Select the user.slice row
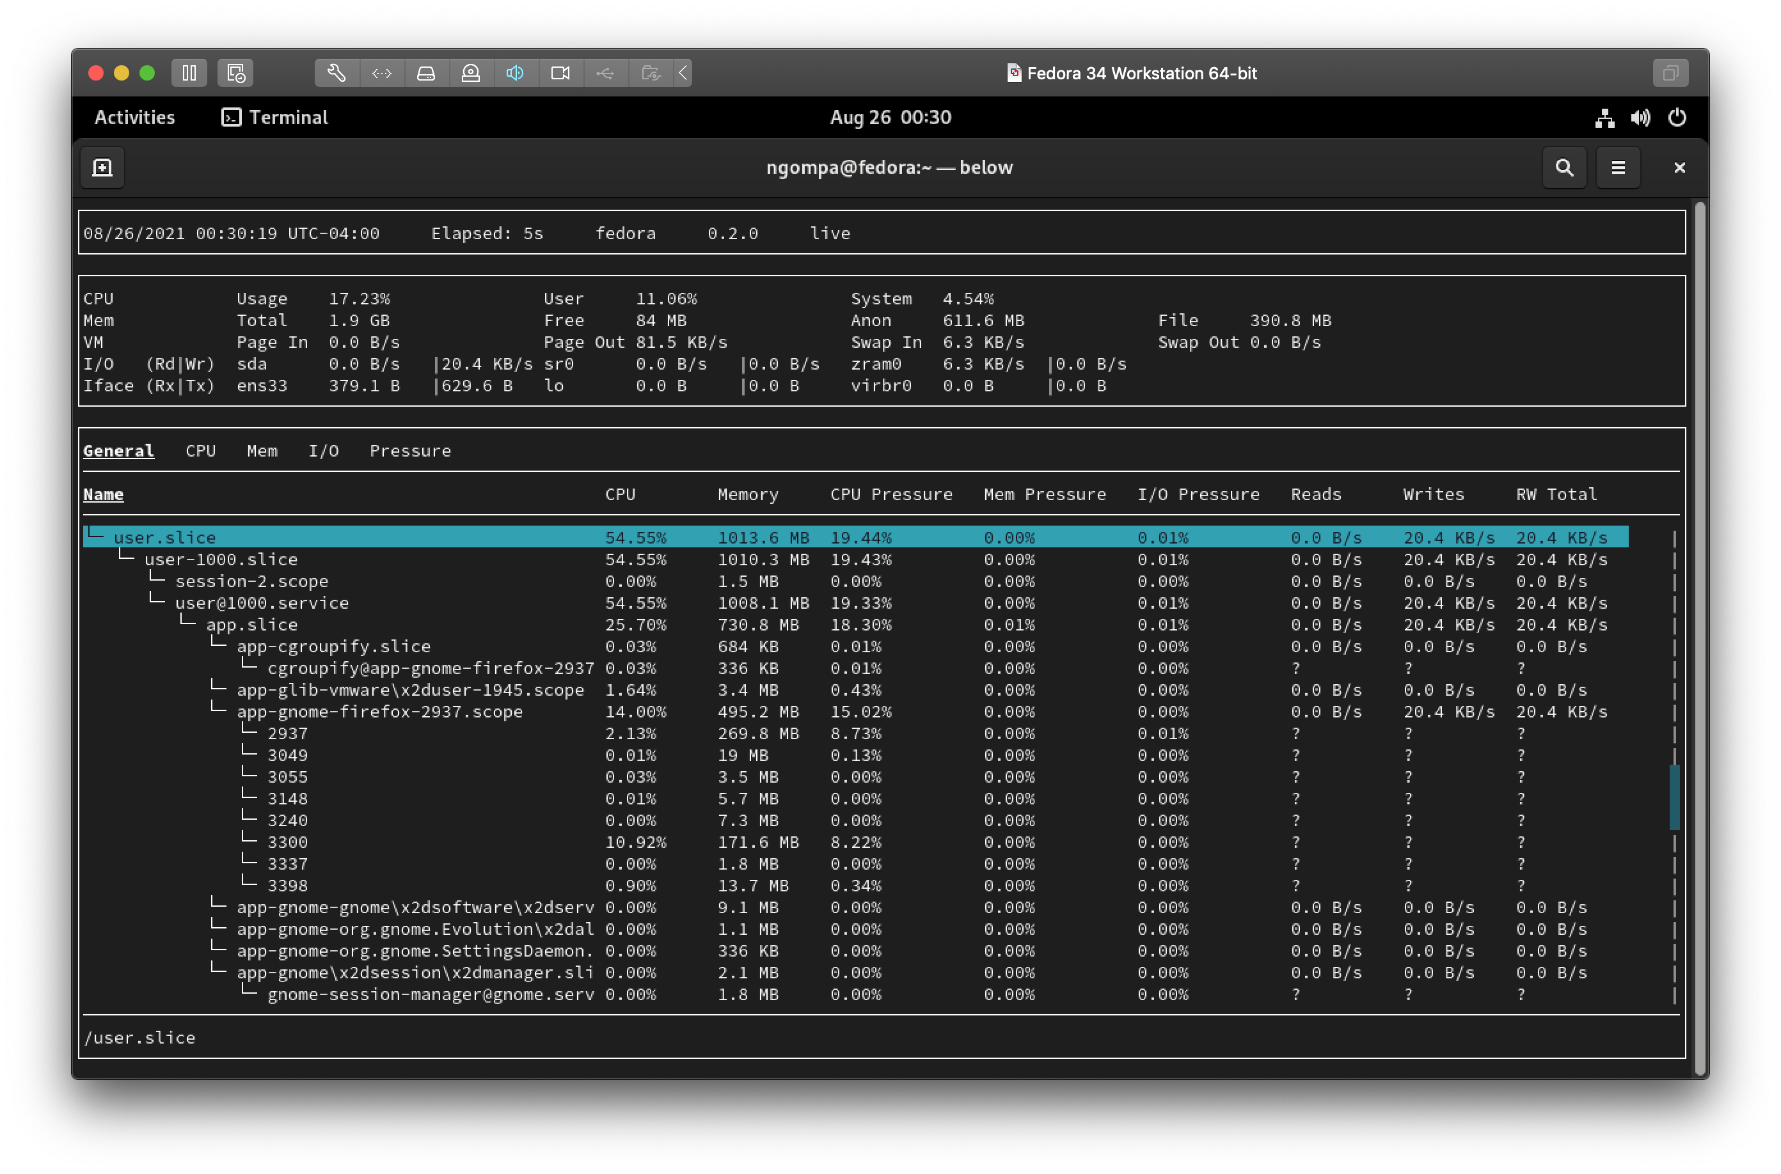 click(x=855, y=538)
